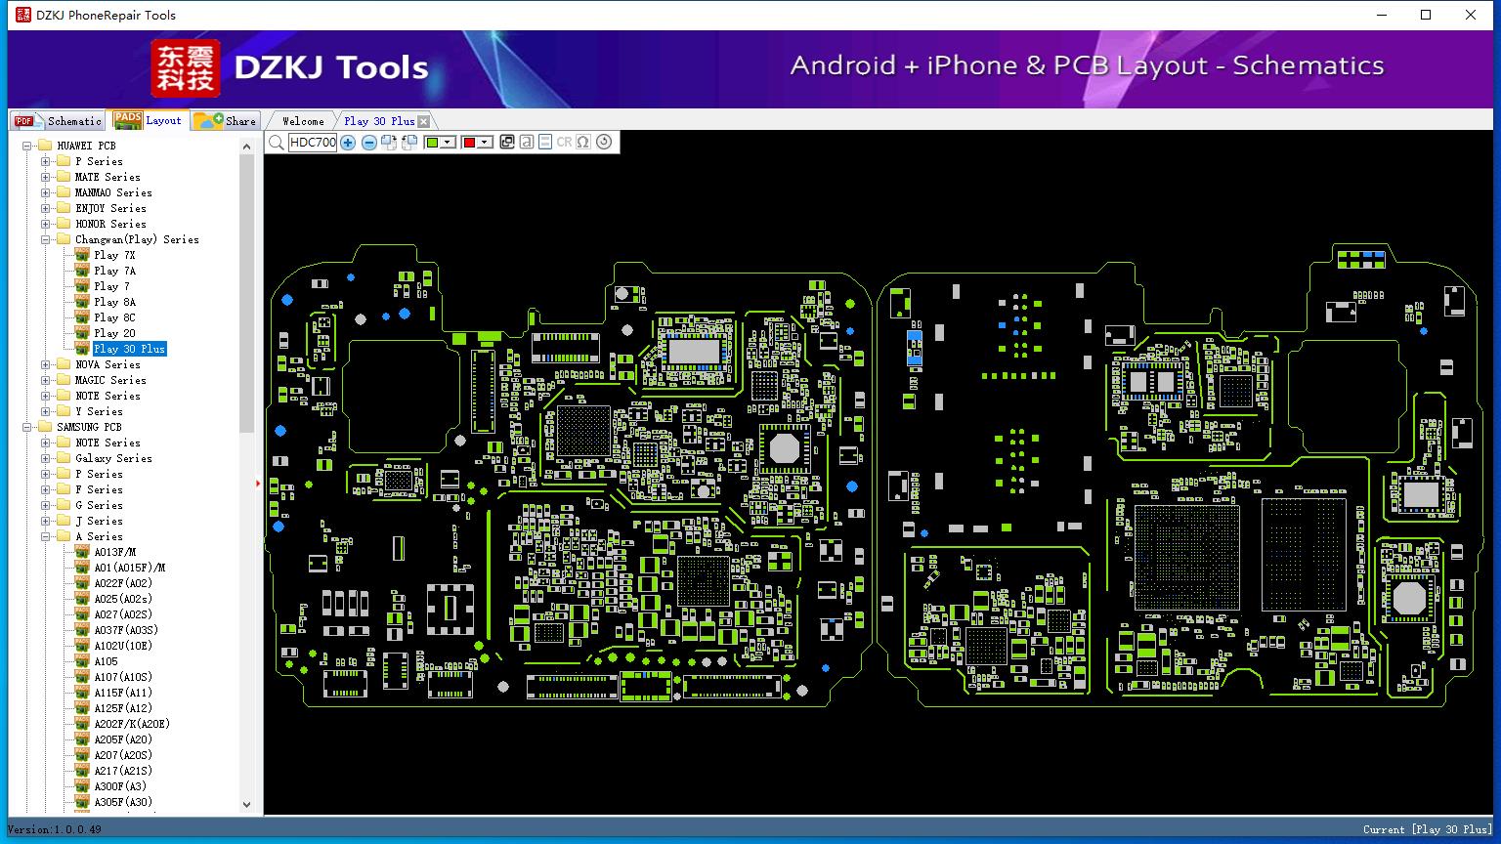Image resolution: width=1501 pixels, height=844 pixels.
Task: Collapse the HUAWEI PCB tree node
Action: click(x=27, y=146)
